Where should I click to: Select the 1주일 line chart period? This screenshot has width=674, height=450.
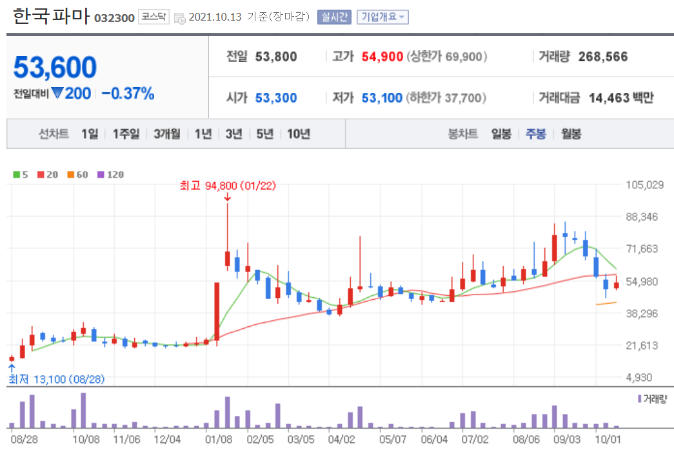(x=126, y=134)
